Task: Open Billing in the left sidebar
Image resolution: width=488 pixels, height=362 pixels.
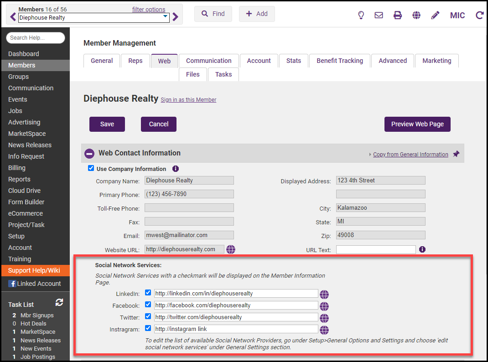Action: pyautogui.click(x=17, y=168)
